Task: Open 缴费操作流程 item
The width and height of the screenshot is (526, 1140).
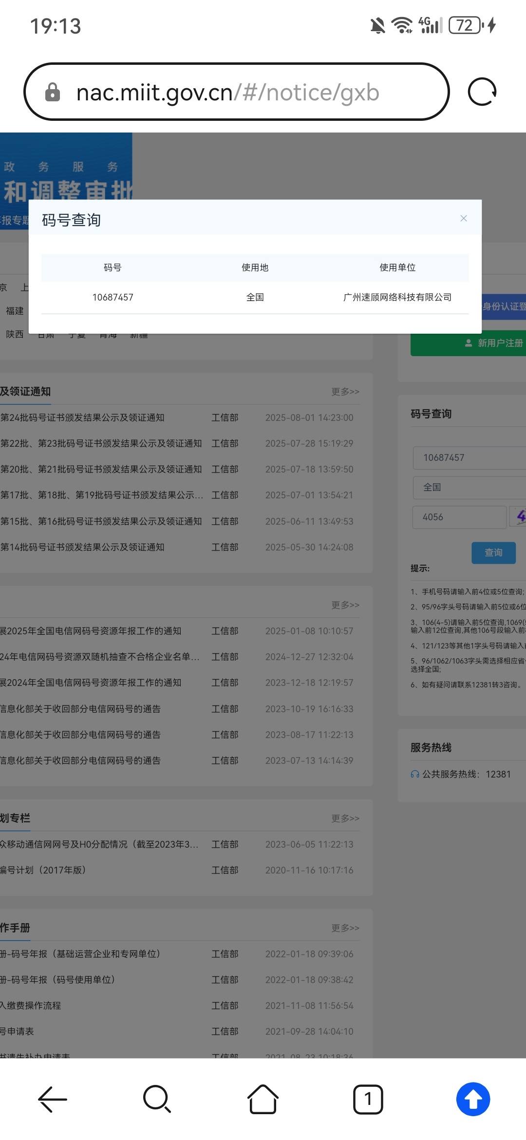Action: tap(31, 1006)
